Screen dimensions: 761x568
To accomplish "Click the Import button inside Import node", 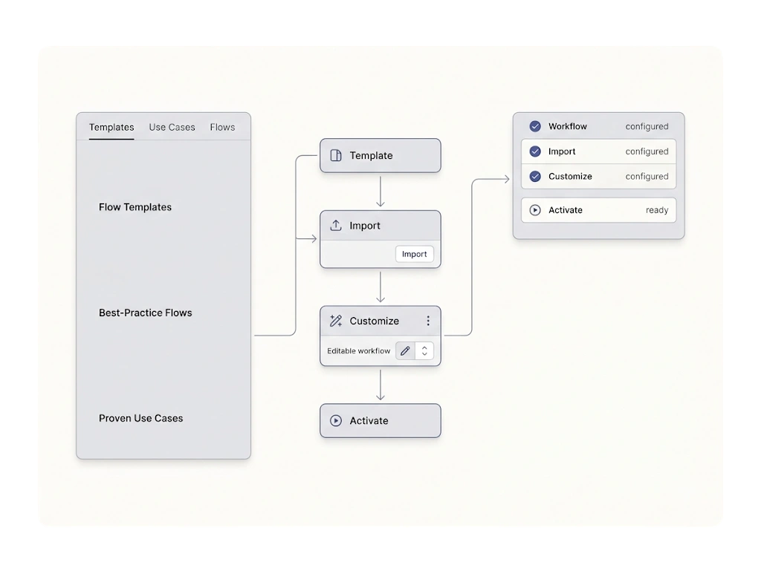I will (x=415, y=254).
